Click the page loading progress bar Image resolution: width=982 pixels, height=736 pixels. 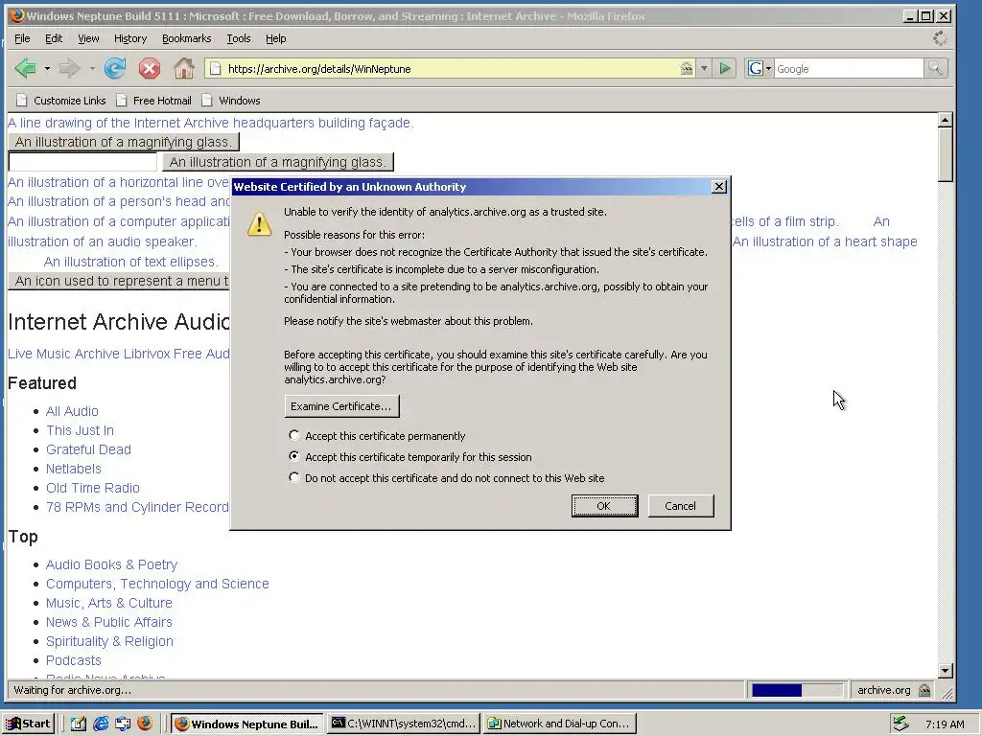click(x=797, y=690)
